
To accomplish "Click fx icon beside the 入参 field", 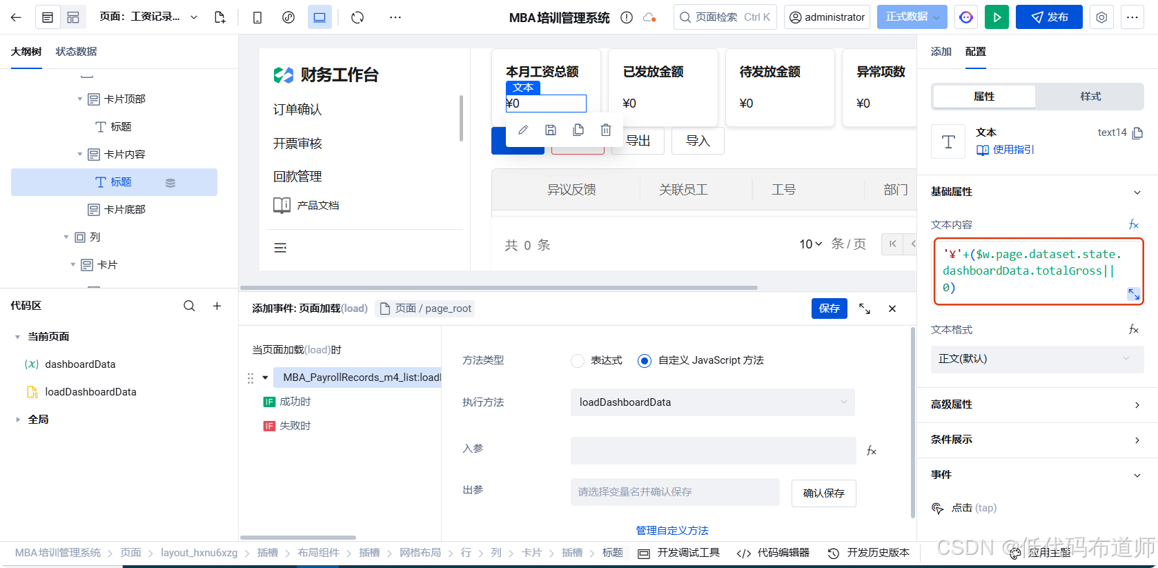I will click(872, 451).
